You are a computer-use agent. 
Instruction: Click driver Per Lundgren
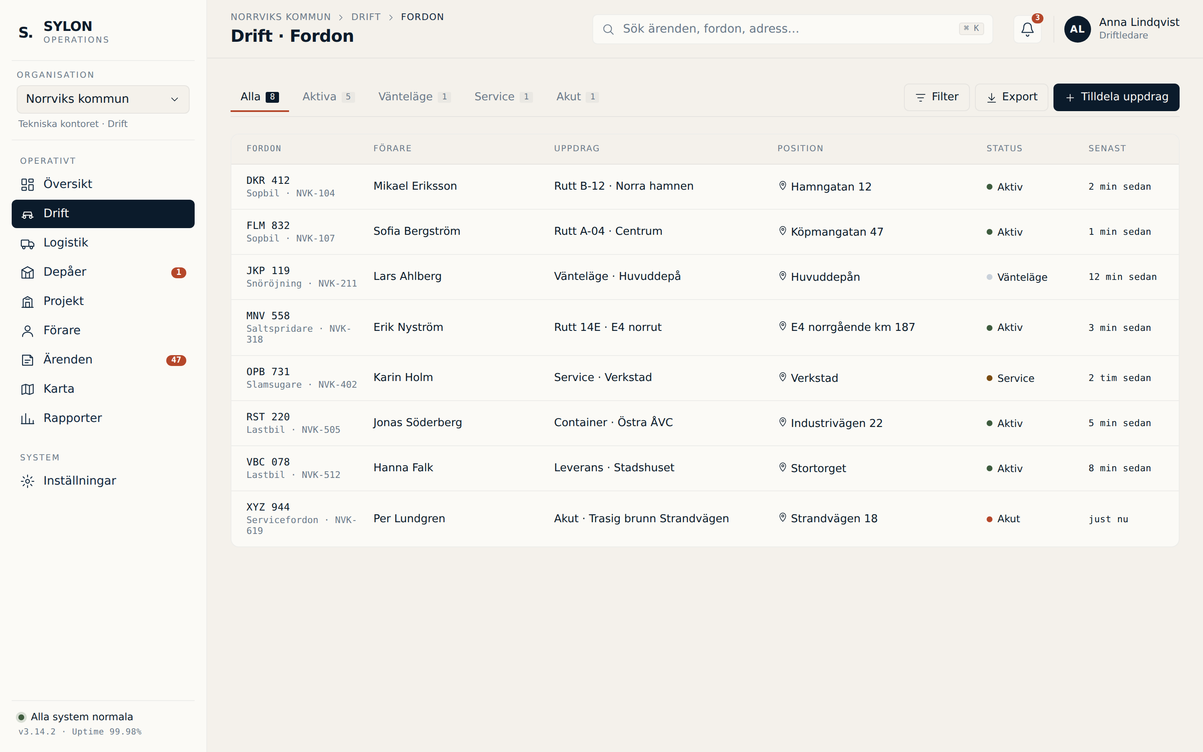coord(409,519)
